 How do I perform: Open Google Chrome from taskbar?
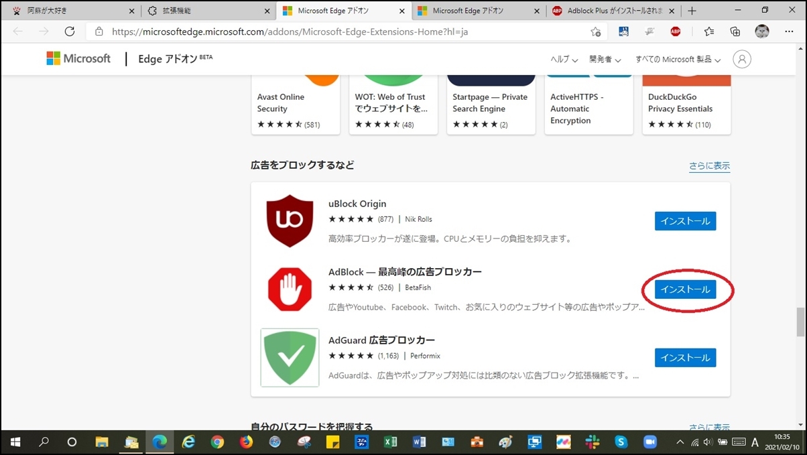217,442
